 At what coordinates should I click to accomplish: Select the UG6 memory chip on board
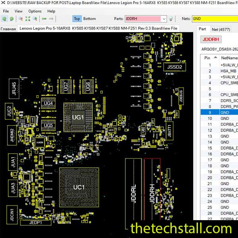point(88,86)
